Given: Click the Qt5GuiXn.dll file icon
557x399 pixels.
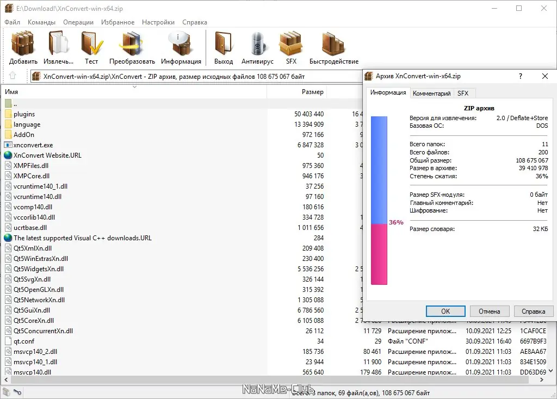Looking at the screenshot, I should (8, 310).
